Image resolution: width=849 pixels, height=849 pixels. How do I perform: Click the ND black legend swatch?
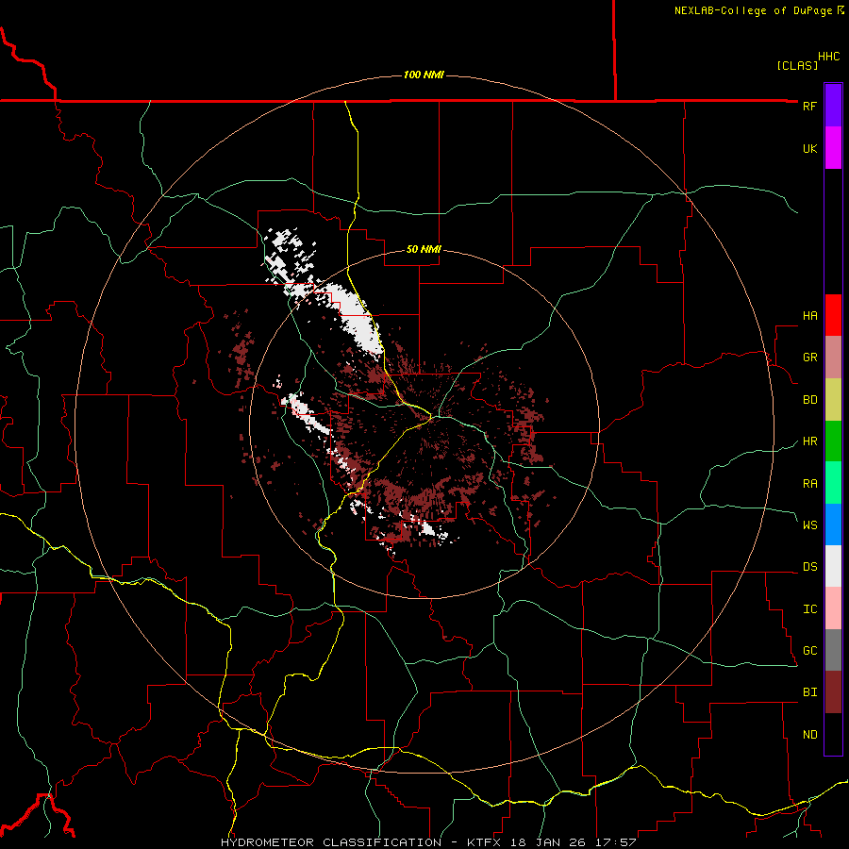click(833, 734)
